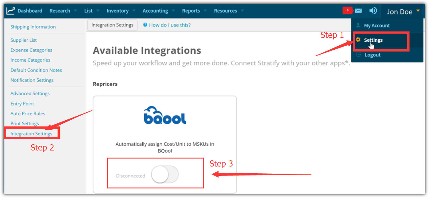Image resolution: width=429 pixels, height=198 pixels.
Task: Open Auto Price Rules in the sidebar
Action: (x=28, y=113)
